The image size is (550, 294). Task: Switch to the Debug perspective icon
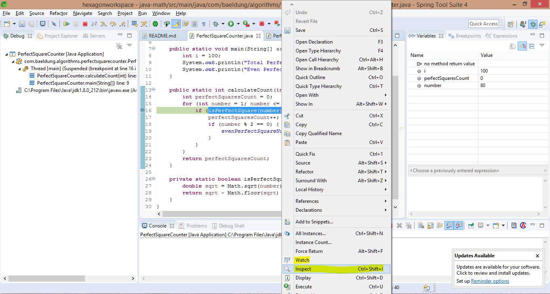tap(533, 24)
